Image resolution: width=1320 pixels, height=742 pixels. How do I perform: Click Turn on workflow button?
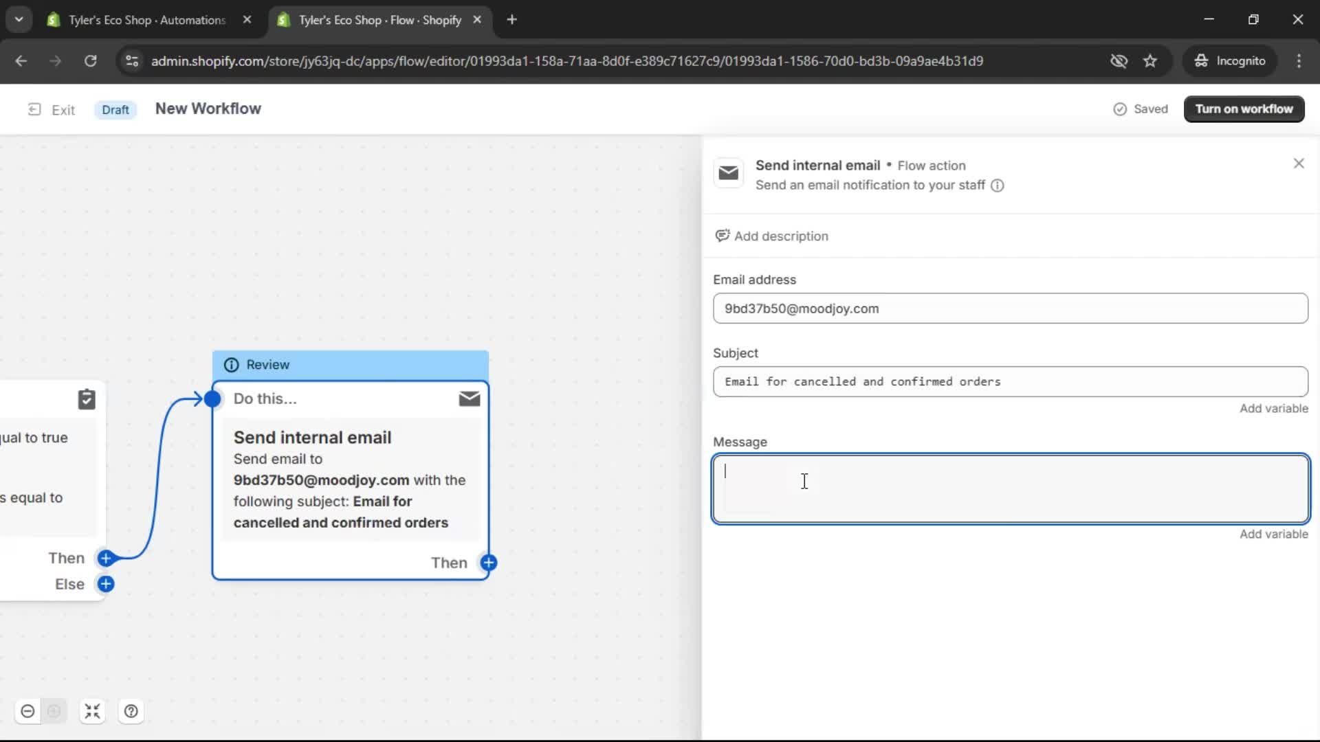(1244, 109)
